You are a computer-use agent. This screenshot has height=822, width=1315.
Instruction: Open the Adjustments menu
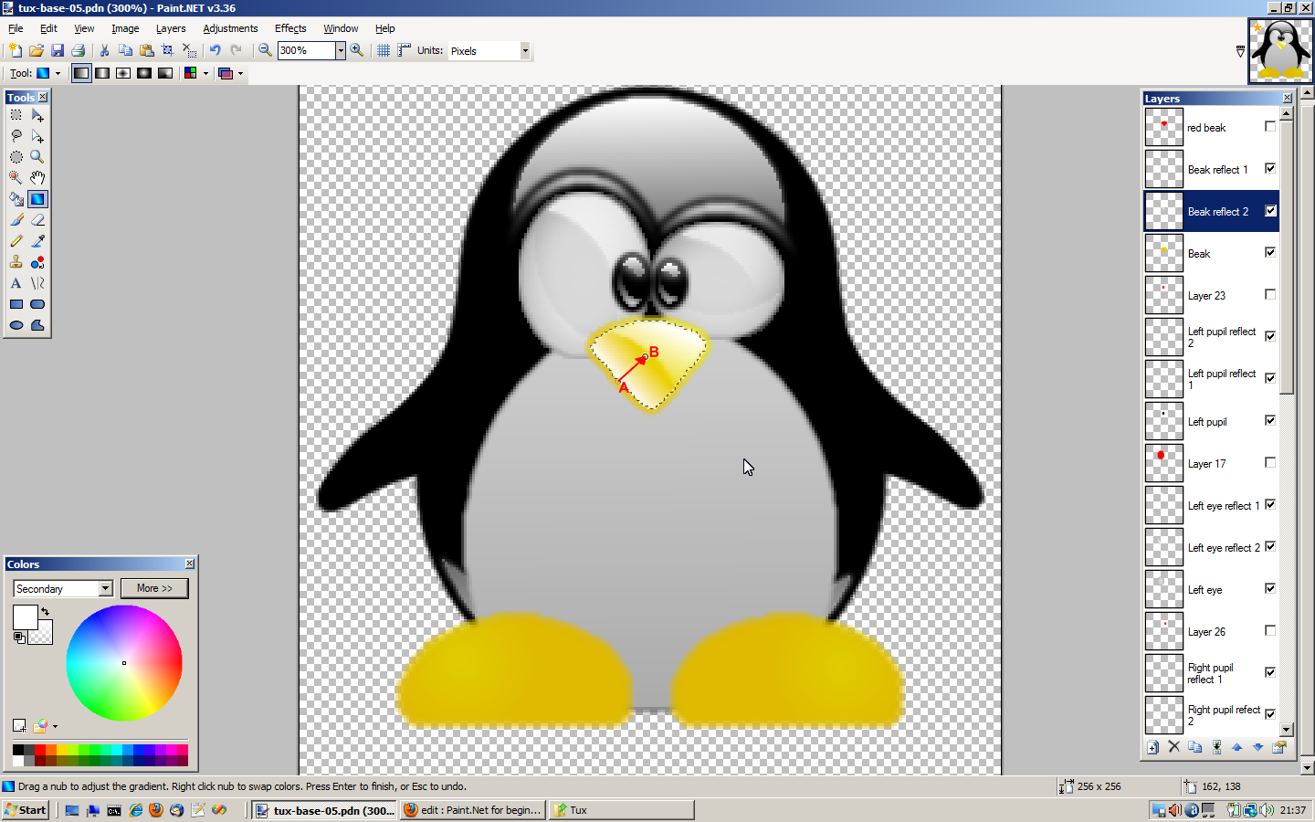tap(230, 28)
